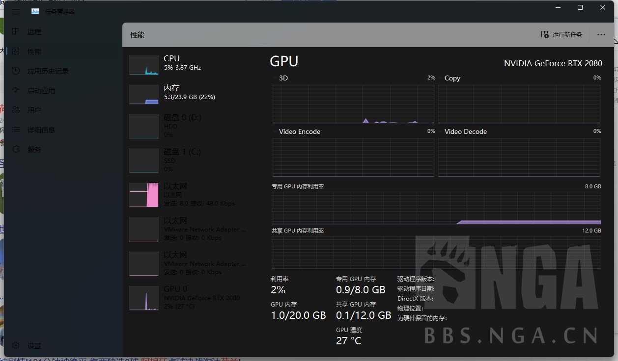Expand the Video Encode graph chevron
The width and height of the screenshot is (618, 361).
coord(275,131)
